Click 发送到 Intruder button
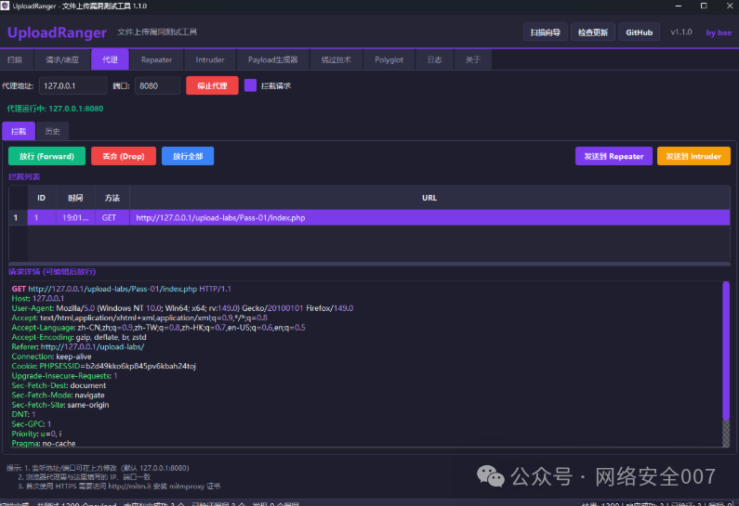The width and height of the screenshot is (739, 506). click(x=693, y=156)
